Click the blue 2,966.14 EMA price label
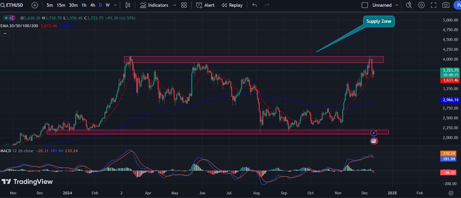The image size is (461, 198). 450,100
